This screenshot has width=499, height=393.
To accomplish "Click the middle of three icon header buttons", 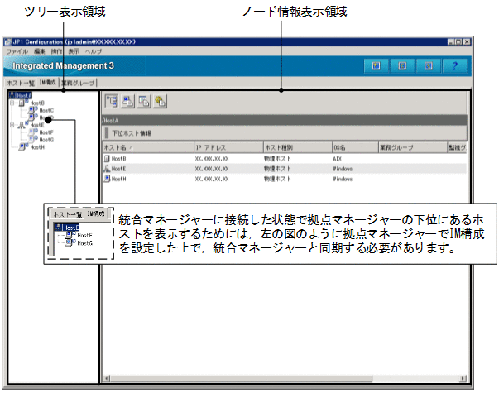I will [402, 66].
